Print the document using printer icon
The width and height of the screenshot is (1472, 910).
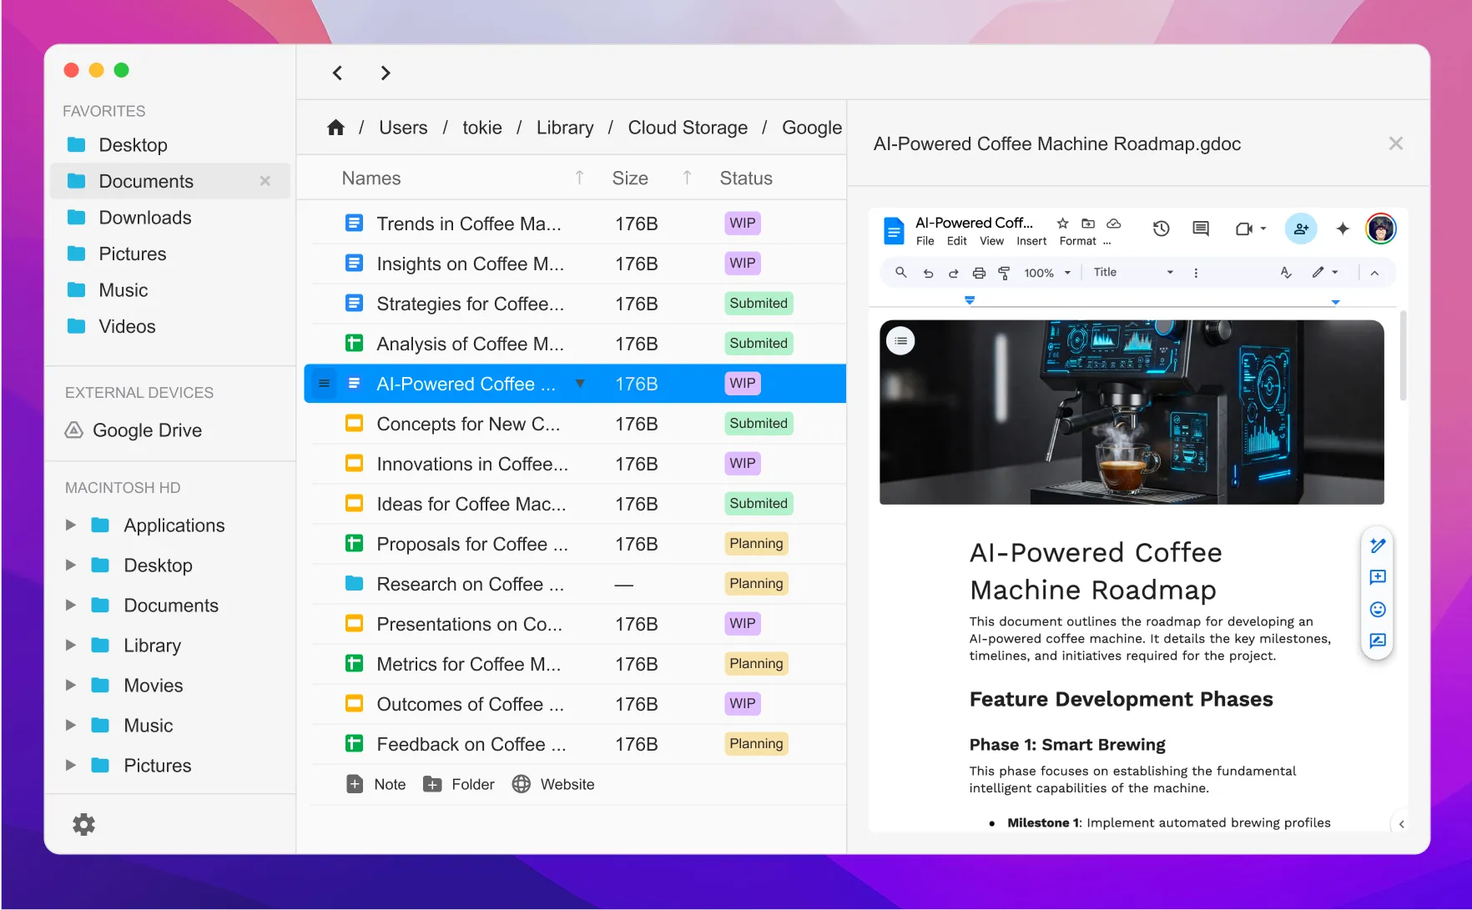pos(979,273)
